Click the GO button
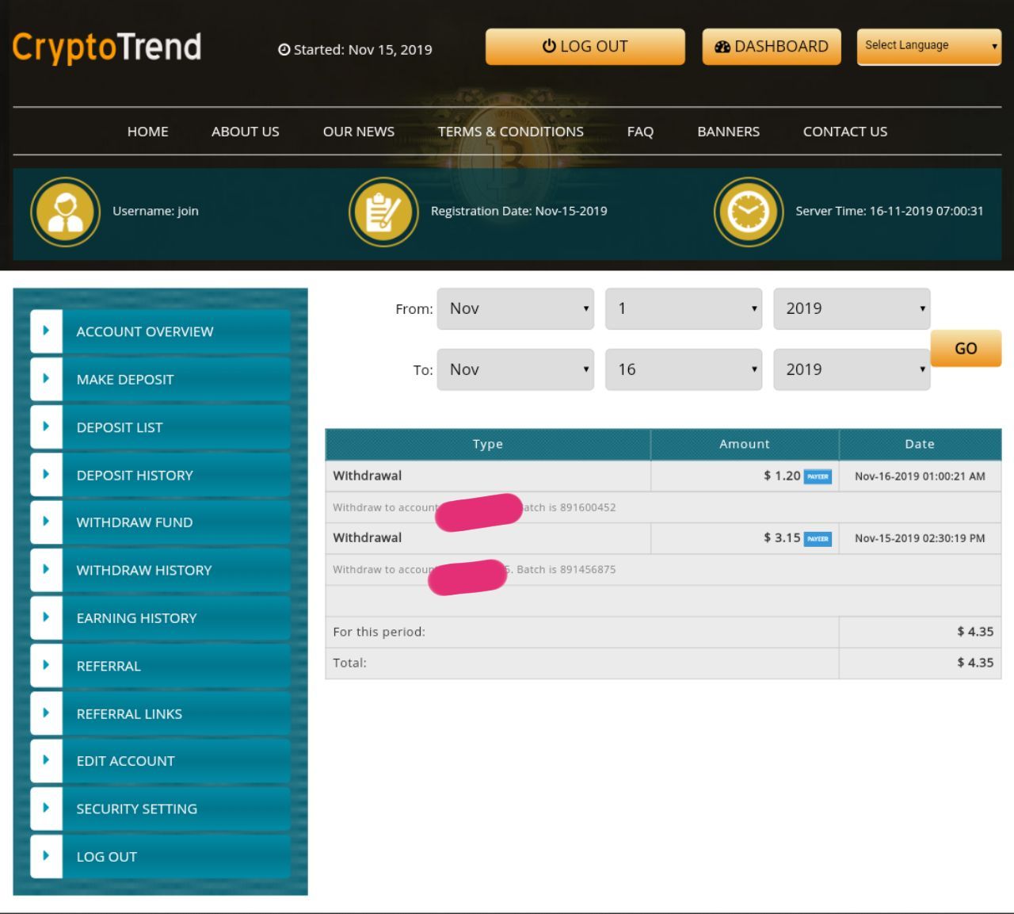The width and height of the screenshot is (1014, 914). [966, 349]
